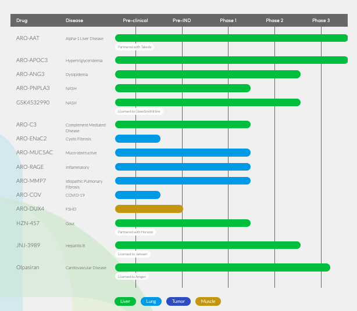The image size is (357, 311).
Task: Open the ARO-PNPLA3 drug name
Action: pos(33,88)
